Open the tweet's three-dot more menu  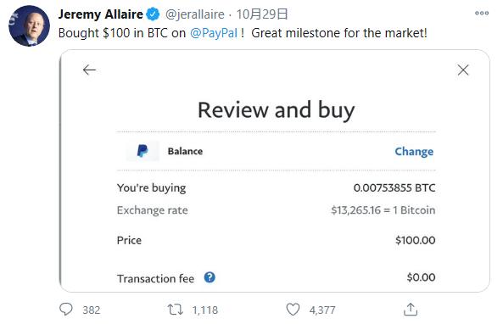click(482, 14)
